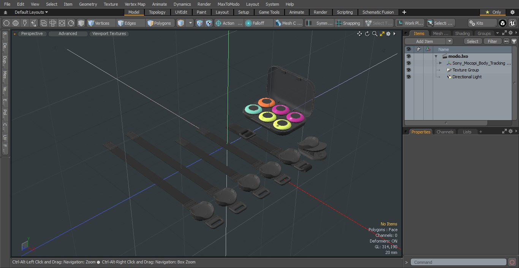
Task: Switch to the Topology layout tab
Action: point(157,12)
